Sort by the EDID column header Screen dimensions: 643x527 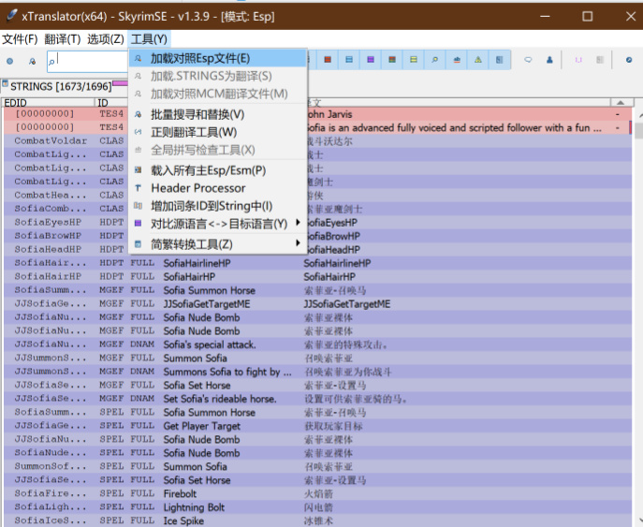coord(48,103)
